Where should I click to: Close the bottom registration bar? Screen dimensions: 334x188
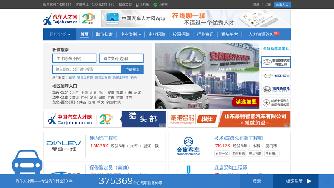pos(328,181)
